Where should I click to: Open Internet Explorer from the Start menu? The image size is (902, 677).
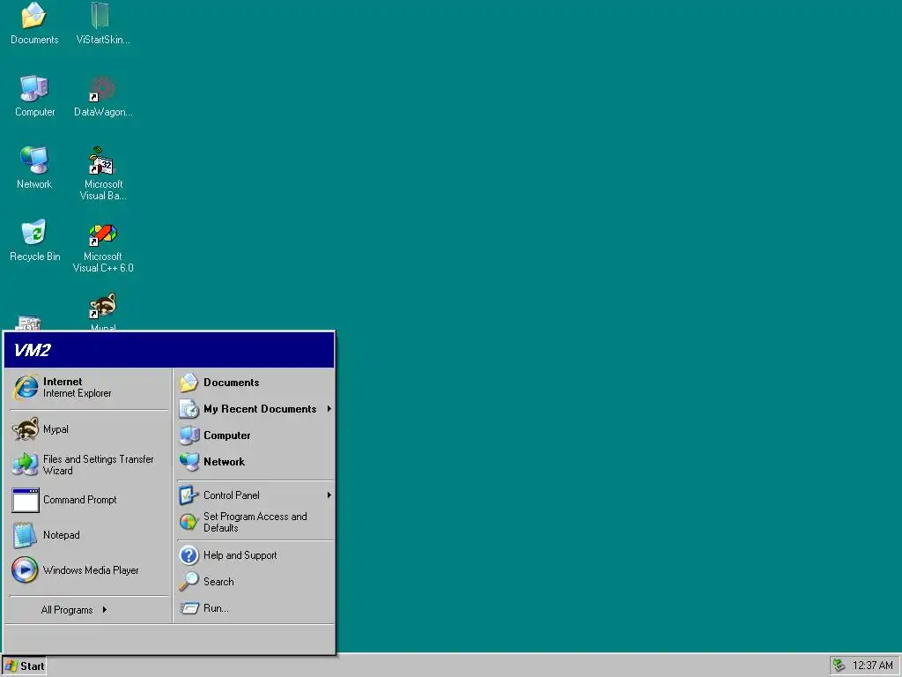coord(89,388)
